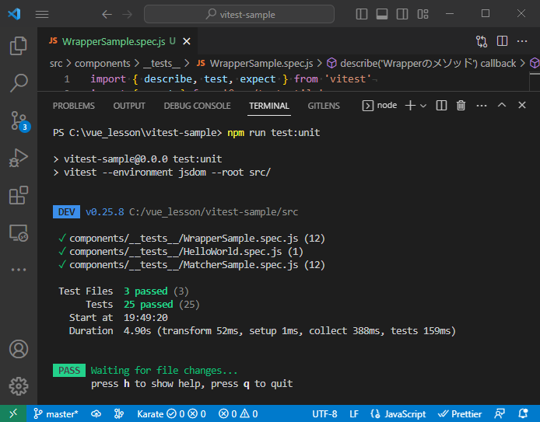Click the vitest-sample command center search box
Image resolution: width=540 pixels, height=422 pixels.
coord(239,15)
